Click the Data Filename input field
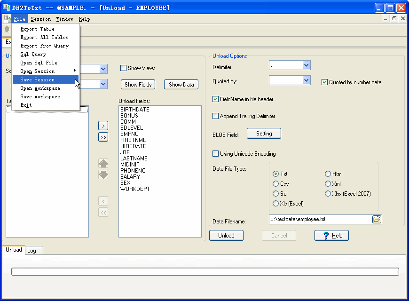 [x=321, y=219]
